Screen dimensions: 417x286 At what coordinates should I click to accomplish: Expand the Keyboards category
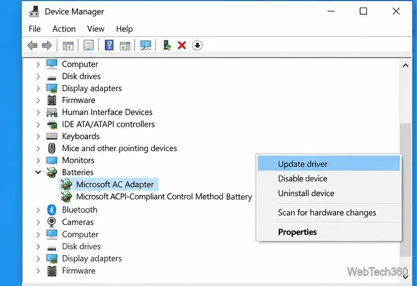point(38,136)
